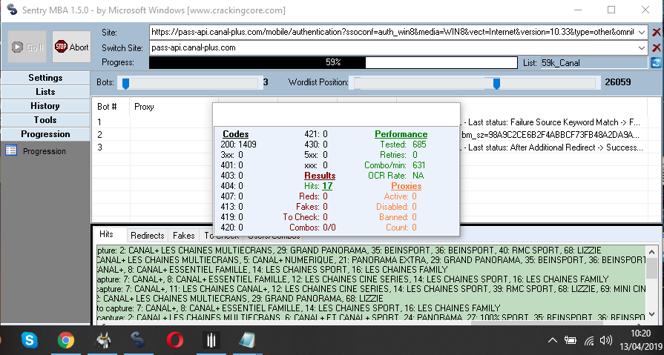Click the Hits panel vertical scrollbar up arrow

point(651,251)
